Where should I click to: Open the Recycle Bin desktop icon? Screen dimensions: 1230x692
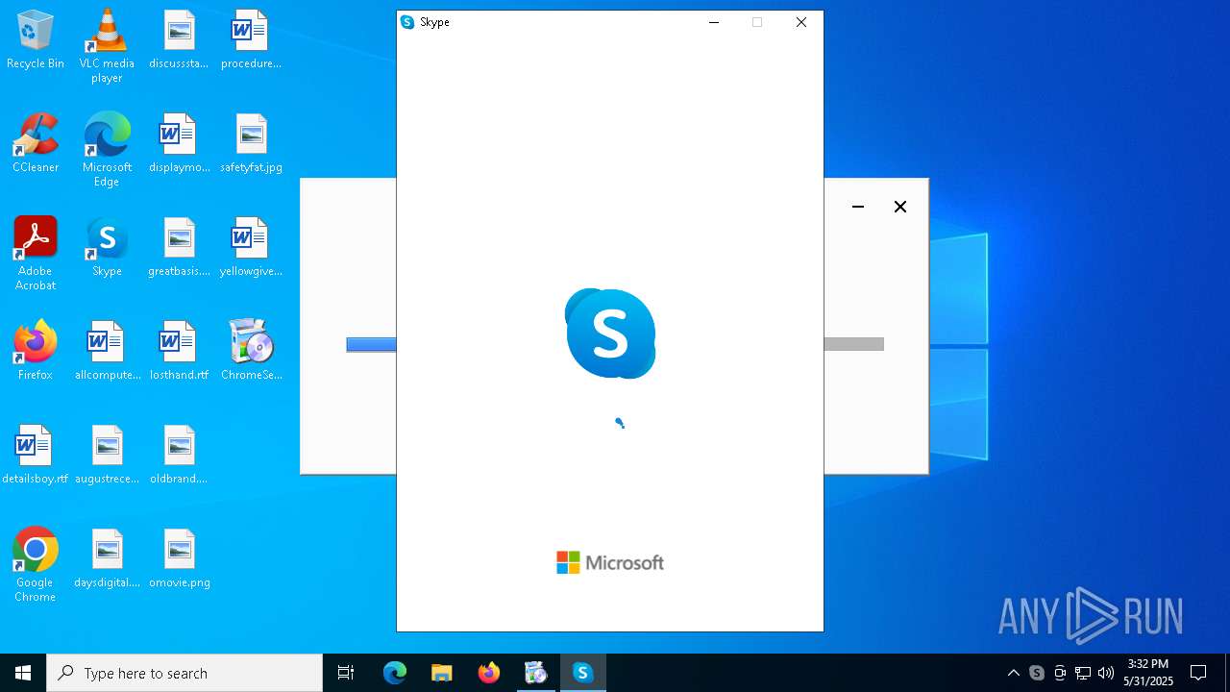36,40
